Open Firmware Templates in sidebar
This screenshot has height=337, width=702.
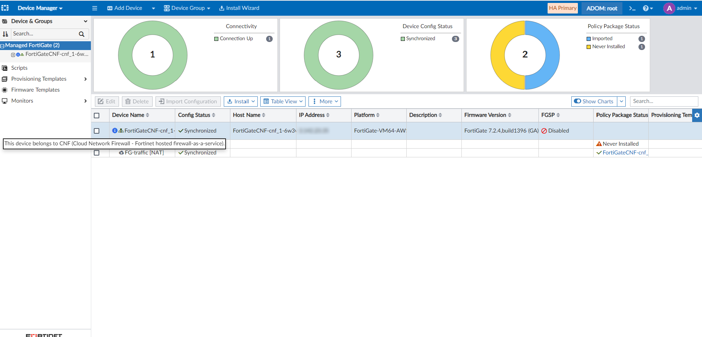click(x=35, y=90)
